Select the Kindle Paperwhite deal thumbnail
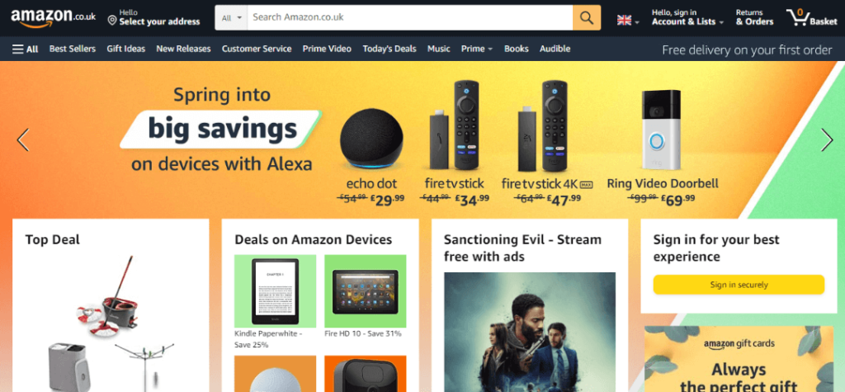845x392 pixels. coord(275,291)
